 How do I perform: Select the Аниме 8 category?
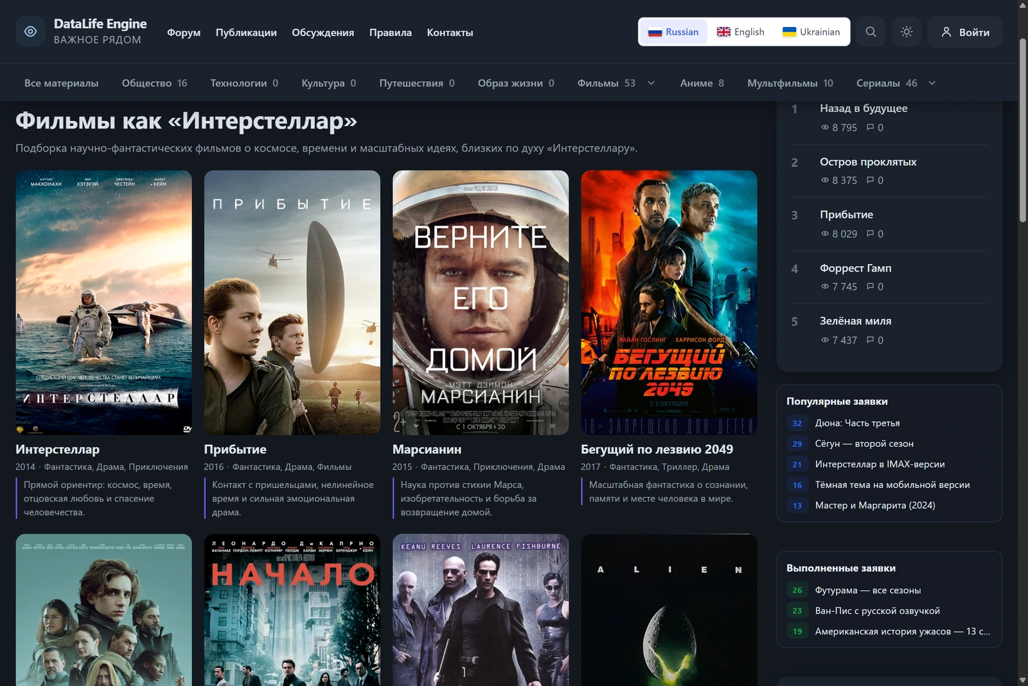pos(702,83)
